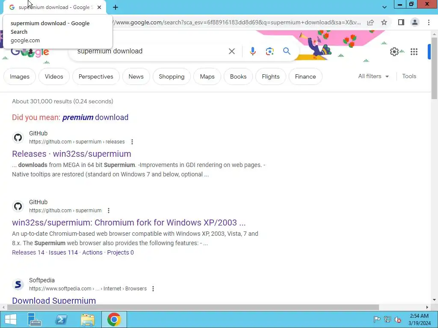Open a new tab with the plus button
This screenshot has height=328, width=438.
point(115,7)
